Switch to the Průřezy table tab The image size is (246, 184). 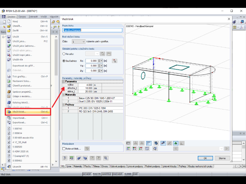click(x=182, y=166)
